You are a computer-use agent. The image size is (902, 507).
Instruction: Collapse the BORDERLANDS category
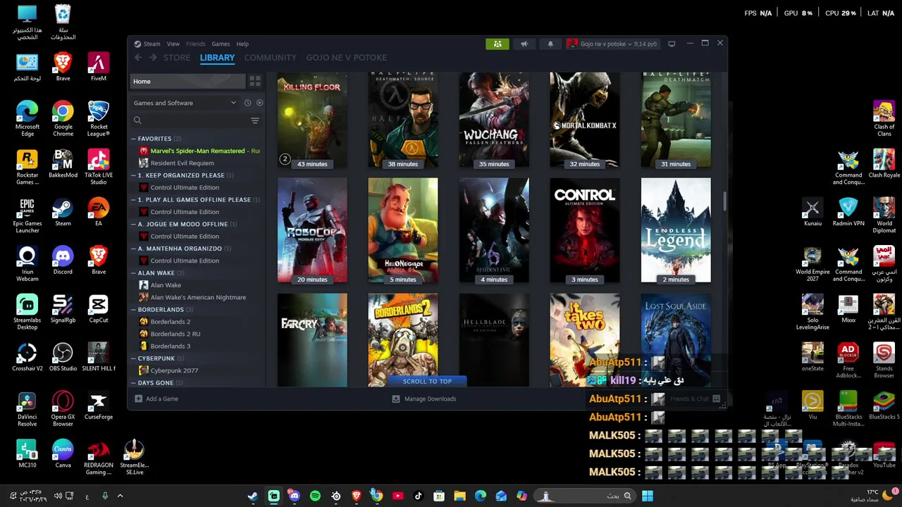tap(133, 310)
